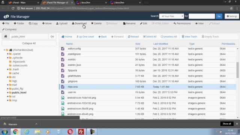Expand the .cpanel folder
This screenshot has width=240, height=135.
coord(7,54)
